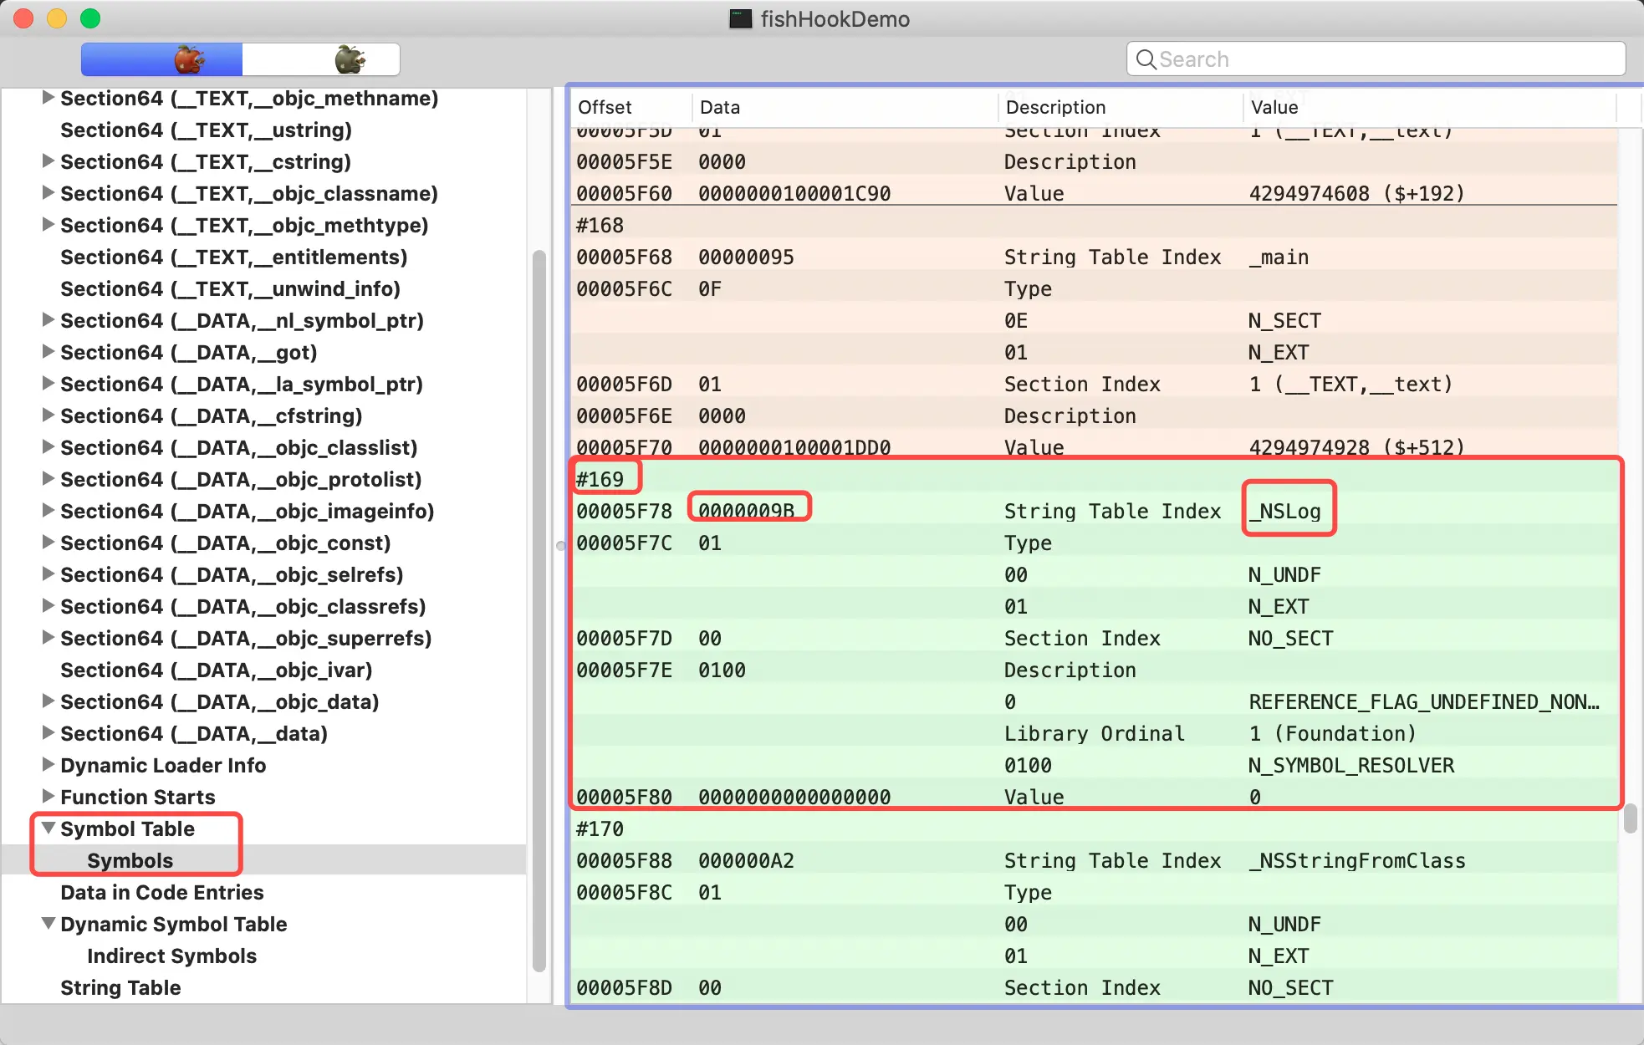The image size is (1644, 1045).
Task: Expand Section64 (__DATA,__la_symbol_ptr)
Action: [49, 384]
